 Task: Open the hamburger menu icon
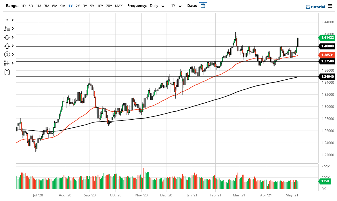click(x=330, y=6)
